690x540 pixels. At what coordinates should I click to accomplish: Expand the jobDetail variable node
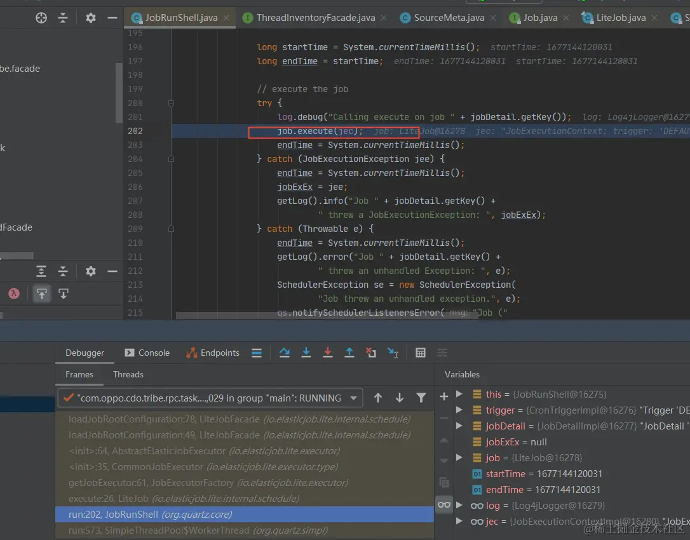pos(459,426)
